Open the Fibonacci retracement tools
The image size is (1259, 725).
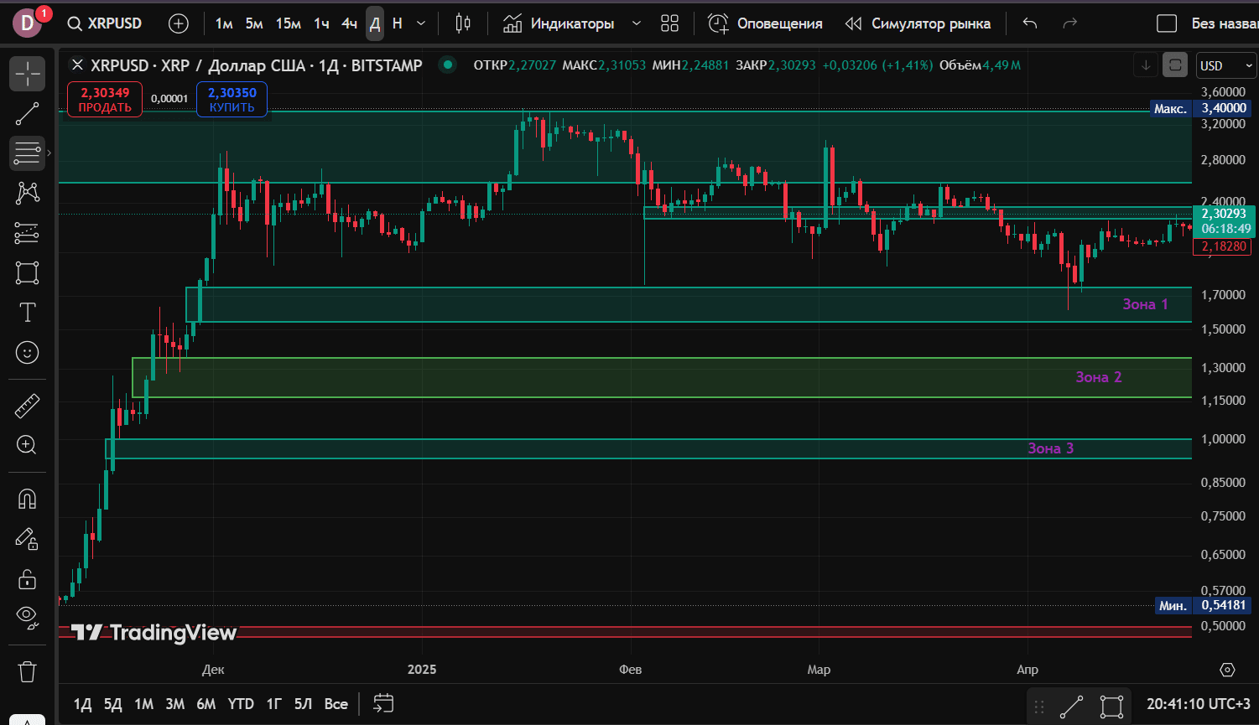pos(27,153)
